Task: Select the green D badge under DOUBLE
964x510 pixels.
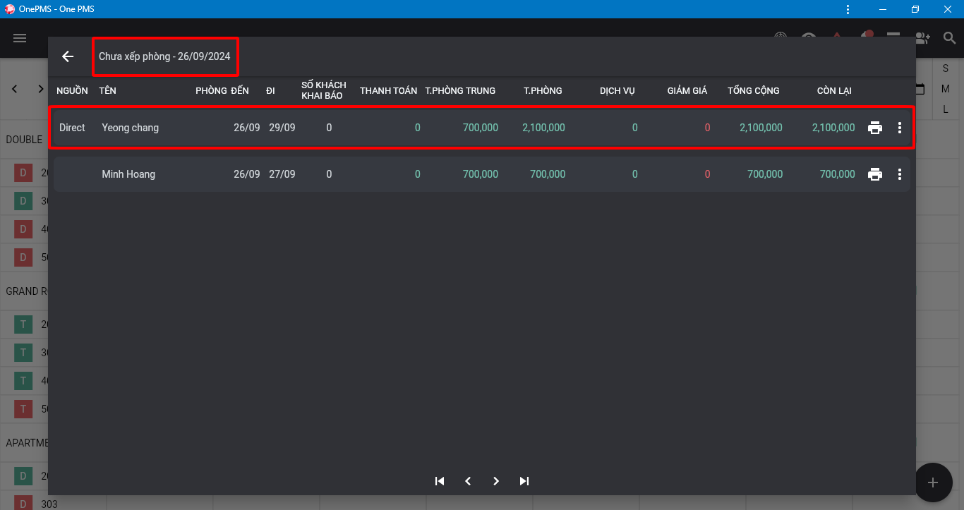Action: coord(23,201)
